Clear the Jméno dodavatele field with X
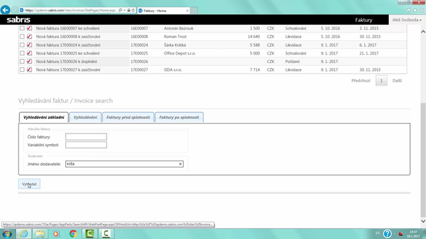 click(x=180, y=164)
